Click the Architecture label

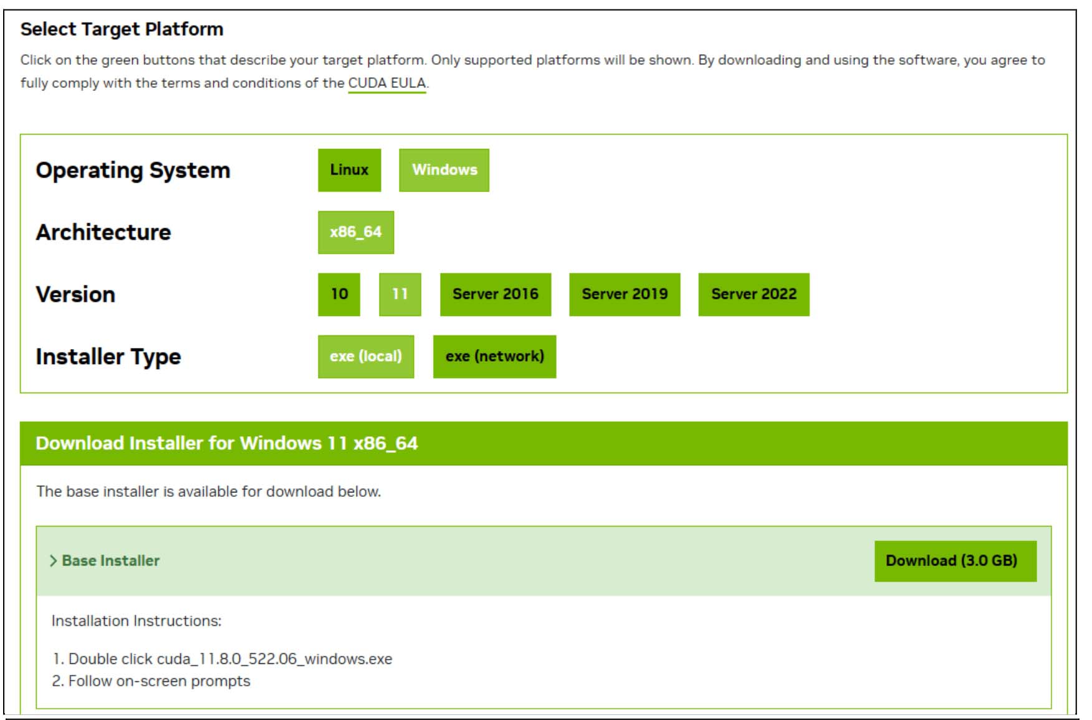coord(103,232)
